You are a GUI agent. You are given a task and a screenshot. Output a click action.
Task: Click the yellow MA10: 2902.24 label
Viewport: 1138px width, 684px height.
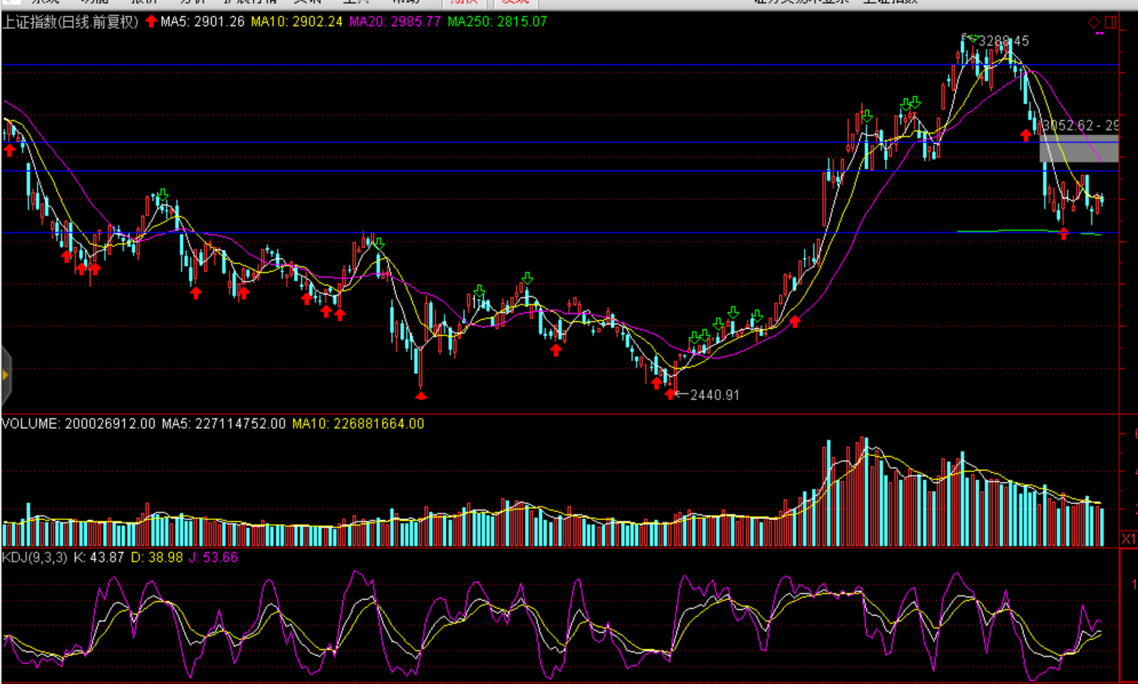coord(297,21)
